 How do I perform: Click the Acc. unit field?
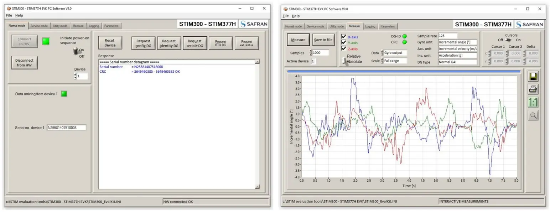458,49
